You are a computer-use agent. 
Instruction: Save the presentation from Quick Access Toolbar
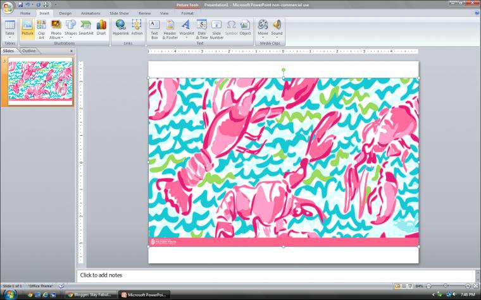[20, 4]
